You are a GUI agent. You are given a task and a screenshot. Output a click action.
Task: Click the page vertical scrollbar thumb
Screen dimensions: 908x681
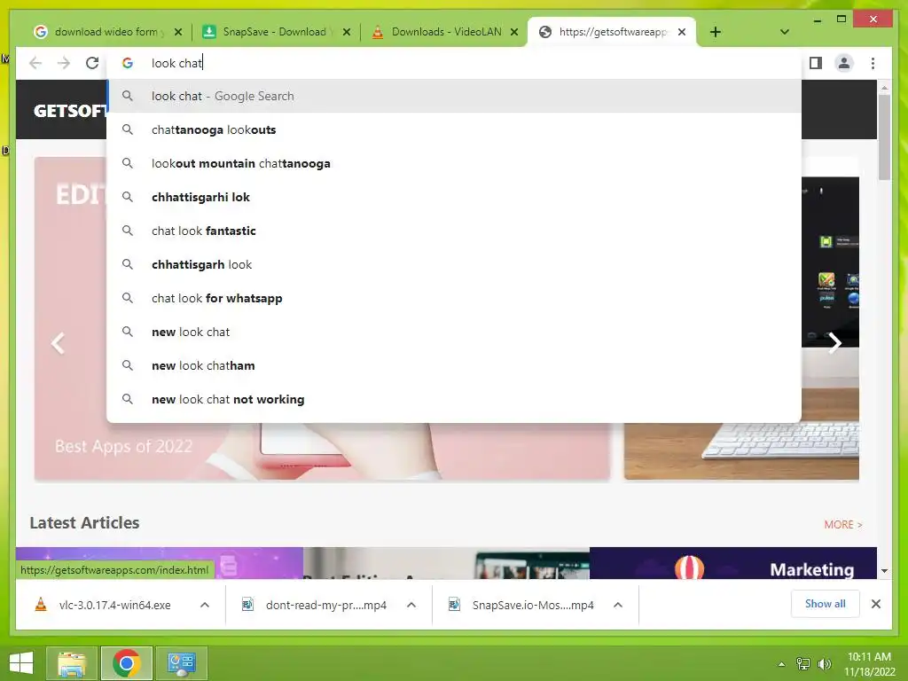point(884,137)
